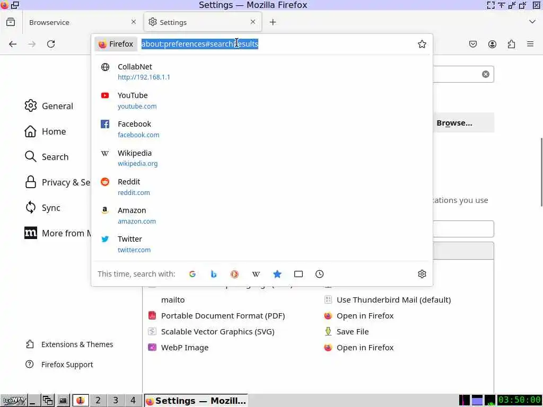The image size is (543, 407).
Task: Open search settings gear in dropdown
Action: coord(422,274)
